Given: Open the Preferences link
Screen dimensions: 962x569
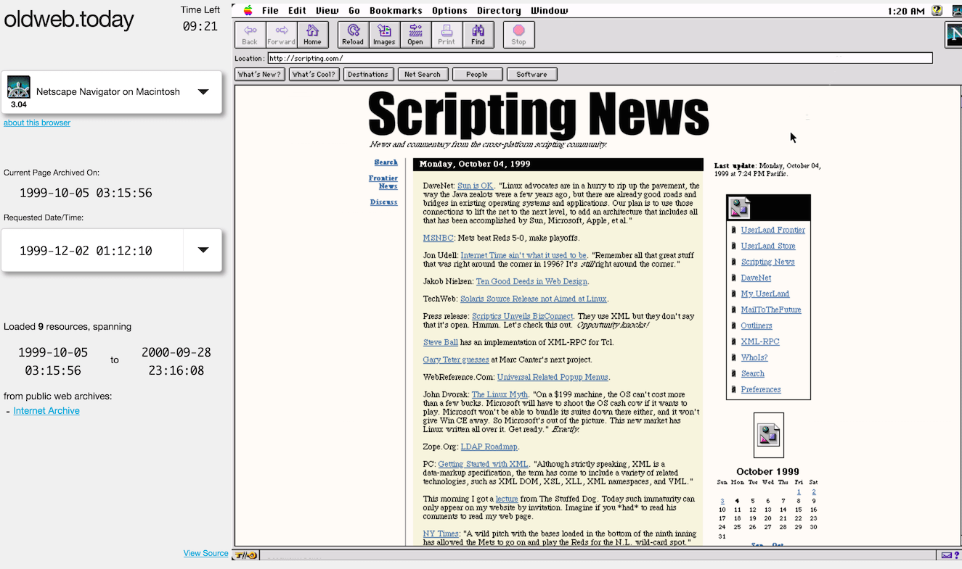Looking at the screenshot, I should point(761,389).
